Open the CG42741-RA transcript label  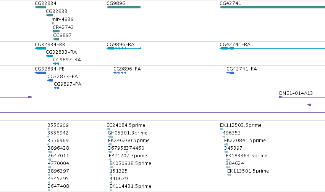tap(235, 45)
